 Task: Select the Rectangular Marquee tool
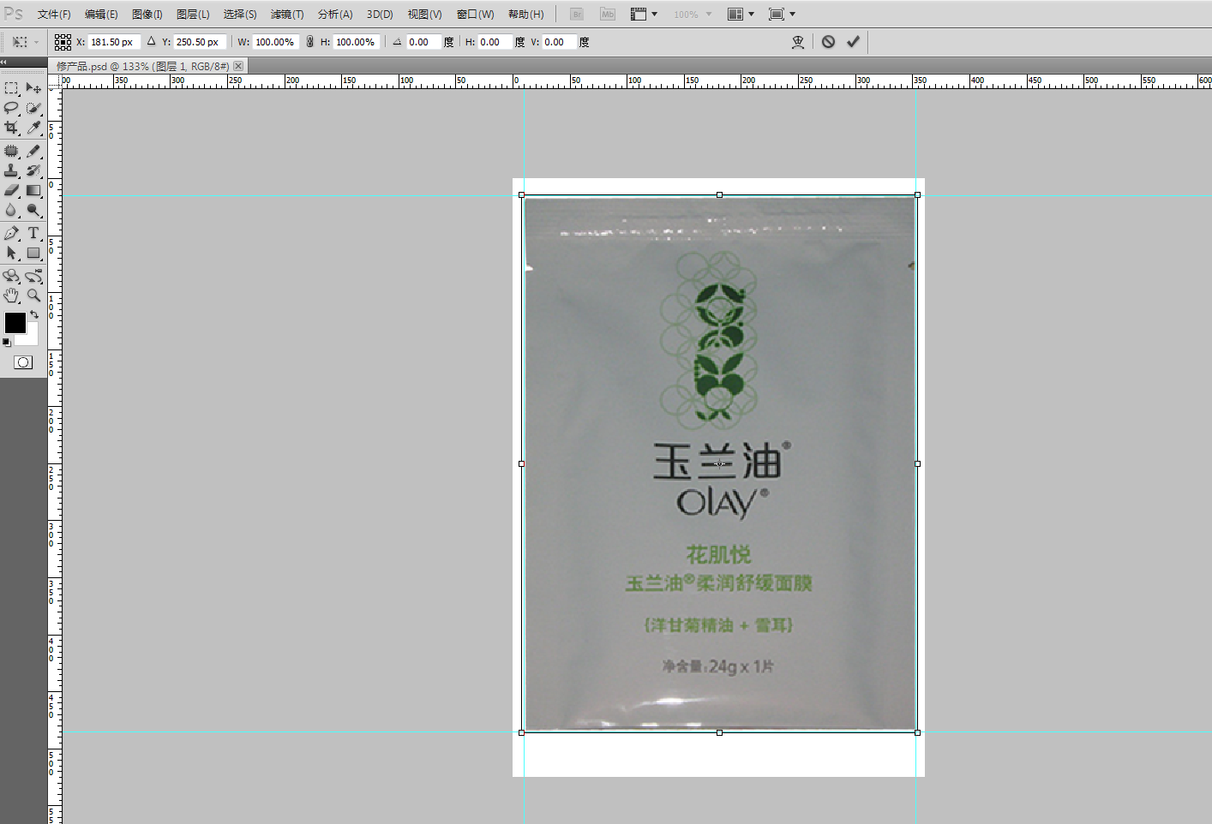click(11, 88)
